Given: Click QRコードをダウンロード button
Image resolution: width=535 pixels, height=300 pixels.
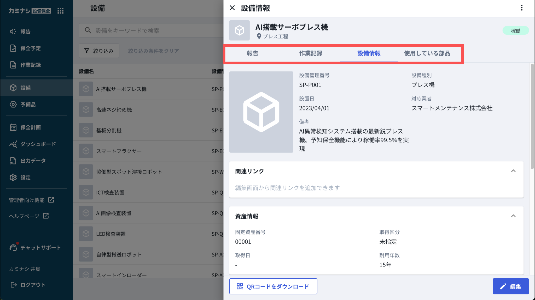Looking at the screenshot, I should point(273,286).
